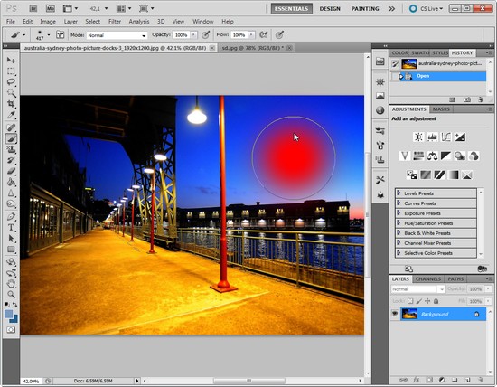Open the Brush Preset picker arrow
This screenshot has height=387, width=497.
[49, 35]
